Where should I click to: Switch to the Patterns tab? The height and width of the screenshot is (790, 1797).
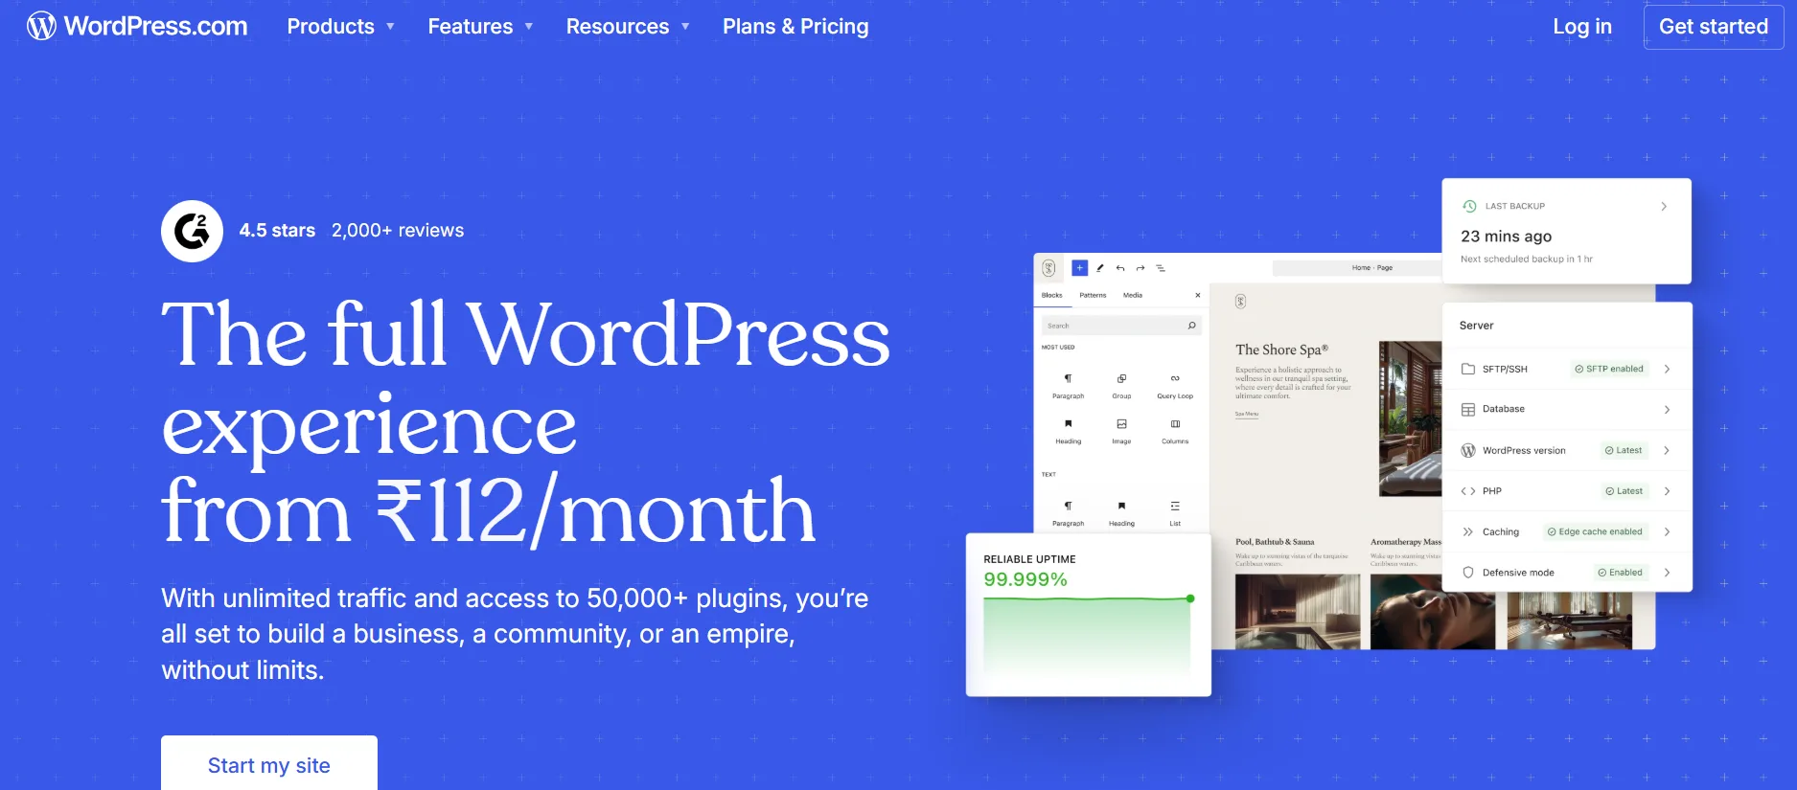pos(1093,295)
